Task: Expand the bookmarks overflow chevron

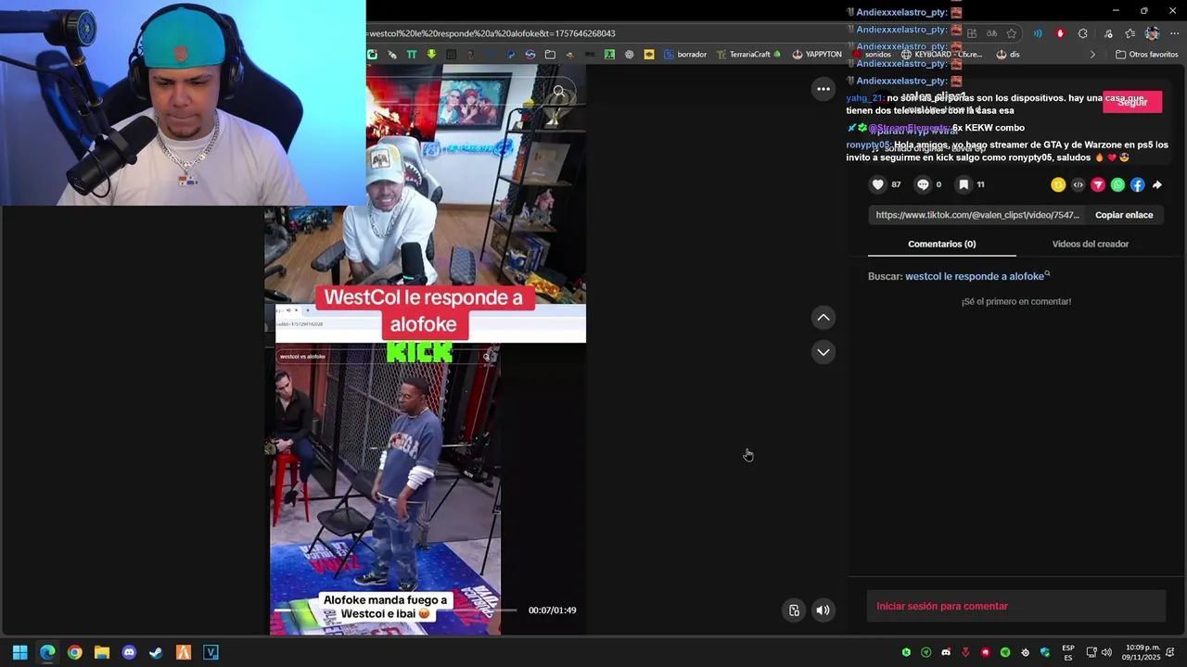Action: [1091, 55]
